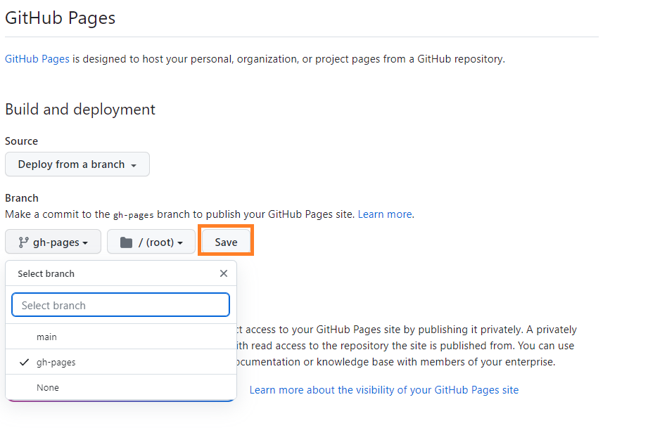
Task: Focus the Select branch search field
Action: click(x=120, y=305)
